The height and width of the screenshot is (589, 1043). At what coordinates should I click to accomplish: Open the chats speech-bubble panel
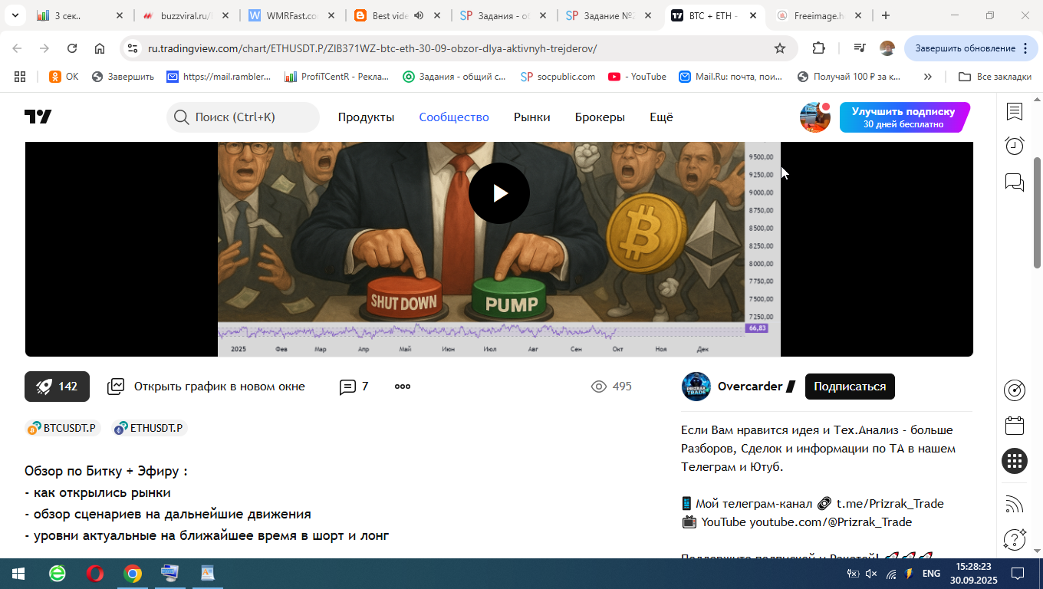click(x=1015, y=182)
